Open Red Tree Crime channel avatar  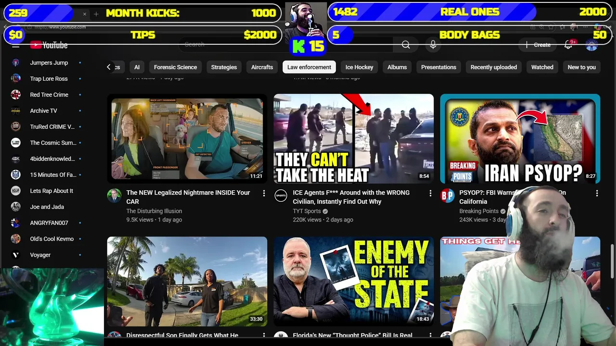pyautogui.click(x=16, y=95)
